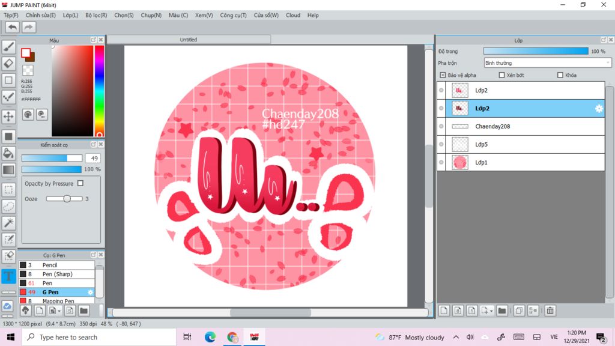Open the Help menu
This screenshot has width=615, height=346.
(313, 15)
